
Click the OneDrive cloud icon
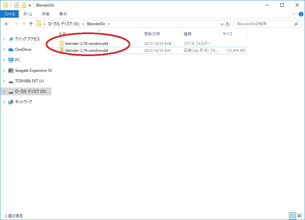11,50
